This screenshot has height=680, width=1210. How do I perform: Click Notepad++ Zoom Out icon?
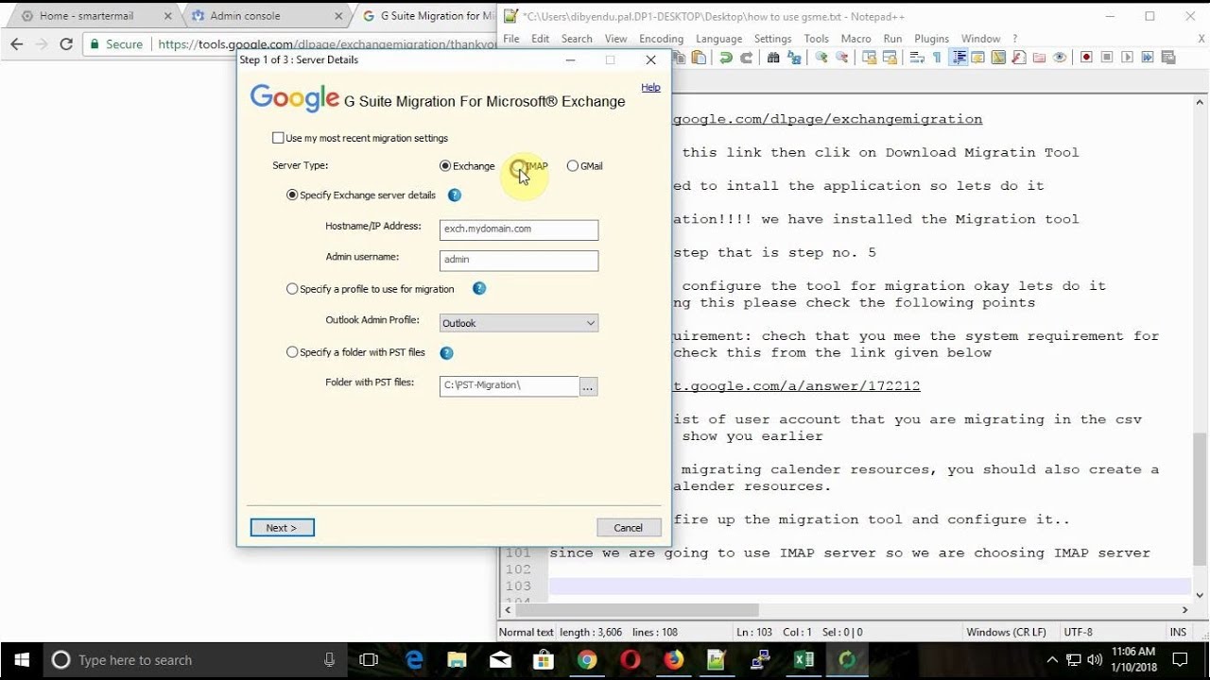pos(841,58)
